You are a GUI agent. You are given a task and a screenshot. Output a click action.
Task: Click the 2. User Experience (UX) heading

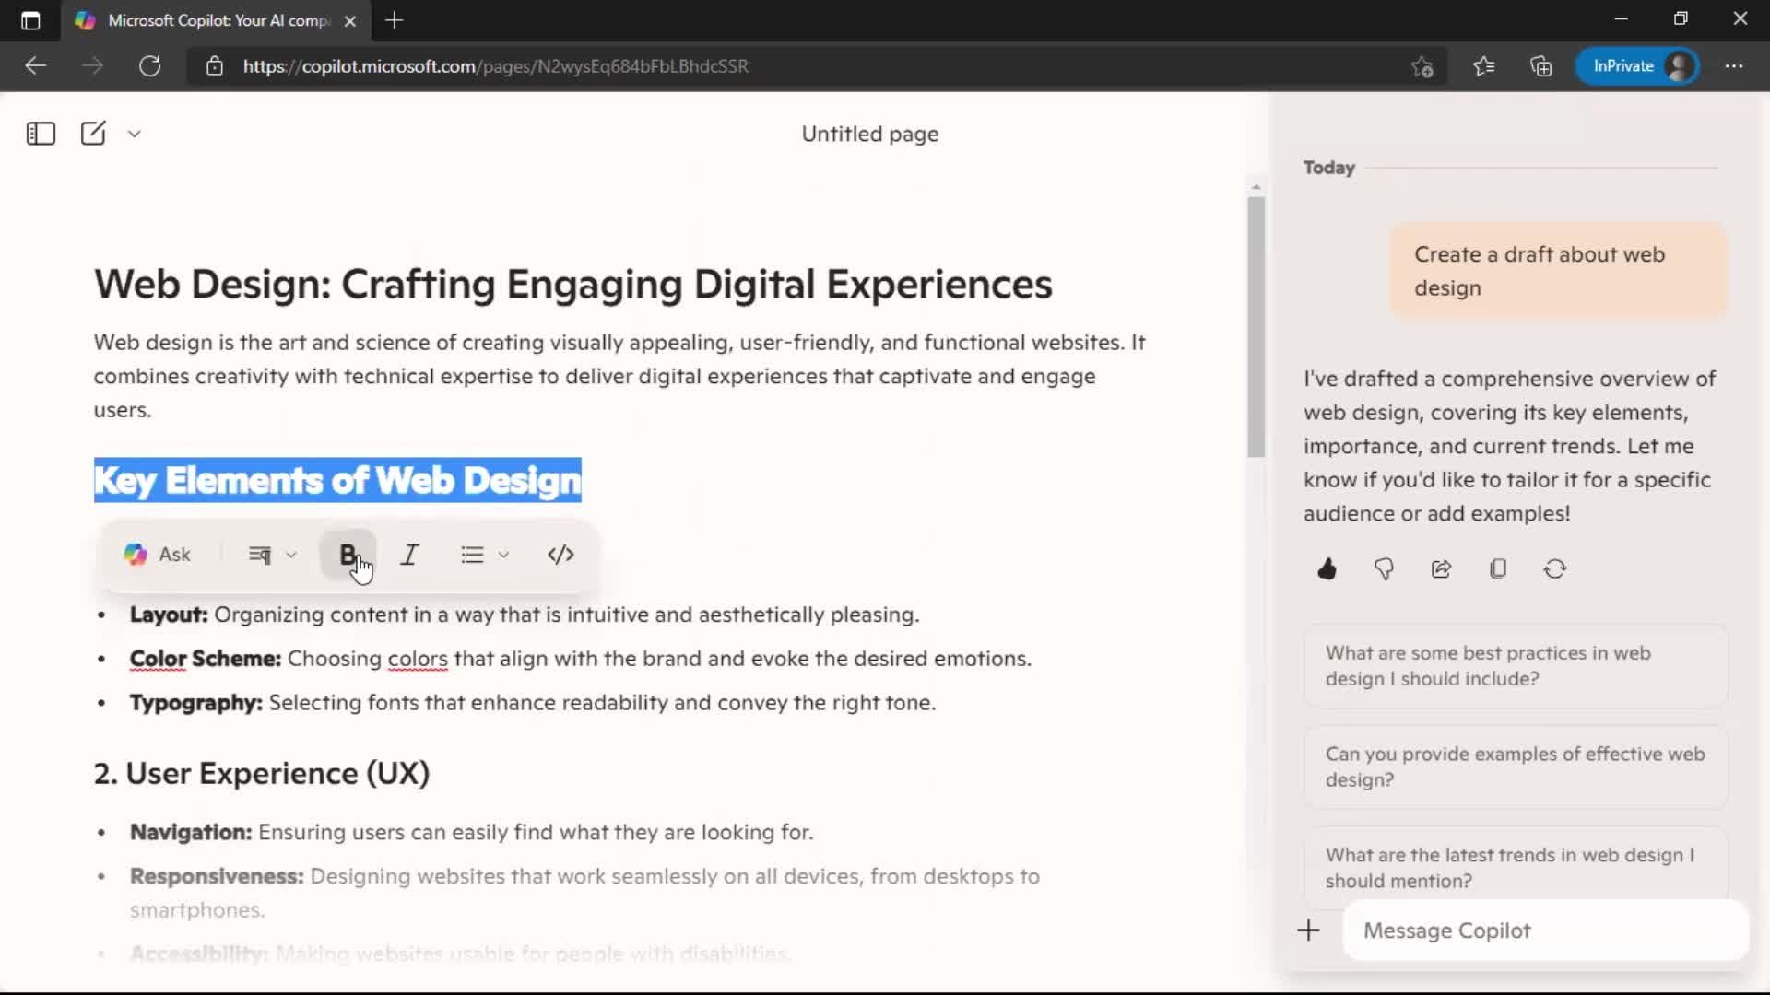pos(262,773)
